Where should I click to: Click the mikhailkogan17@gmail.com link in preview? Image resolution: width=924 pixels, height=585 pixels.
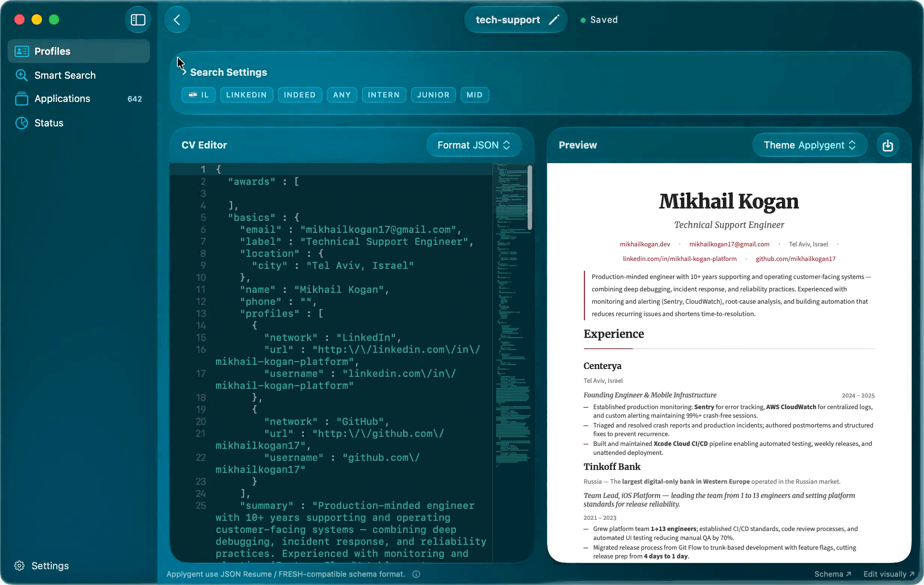(x=729, y=244)
